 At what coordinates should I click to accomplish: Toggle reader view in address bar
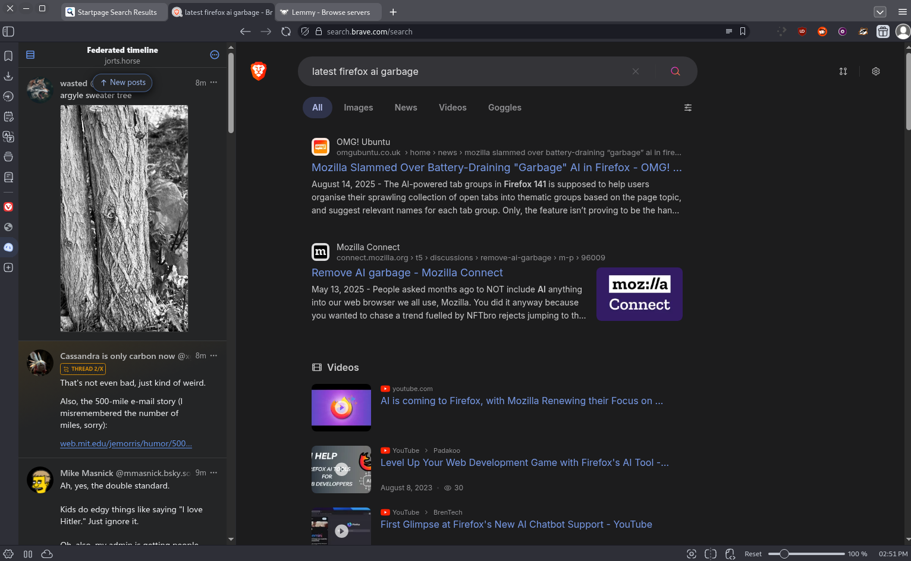(x=728, y=31)
